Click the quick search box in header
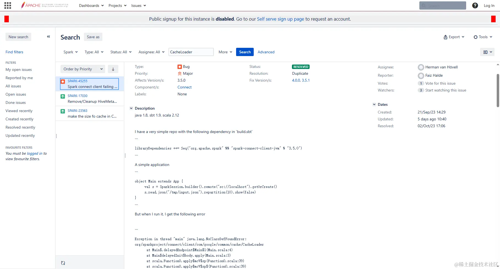 tap(442, 5)
